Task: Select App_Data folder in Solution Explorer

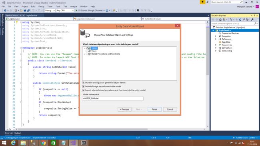Action: (226, 42)
